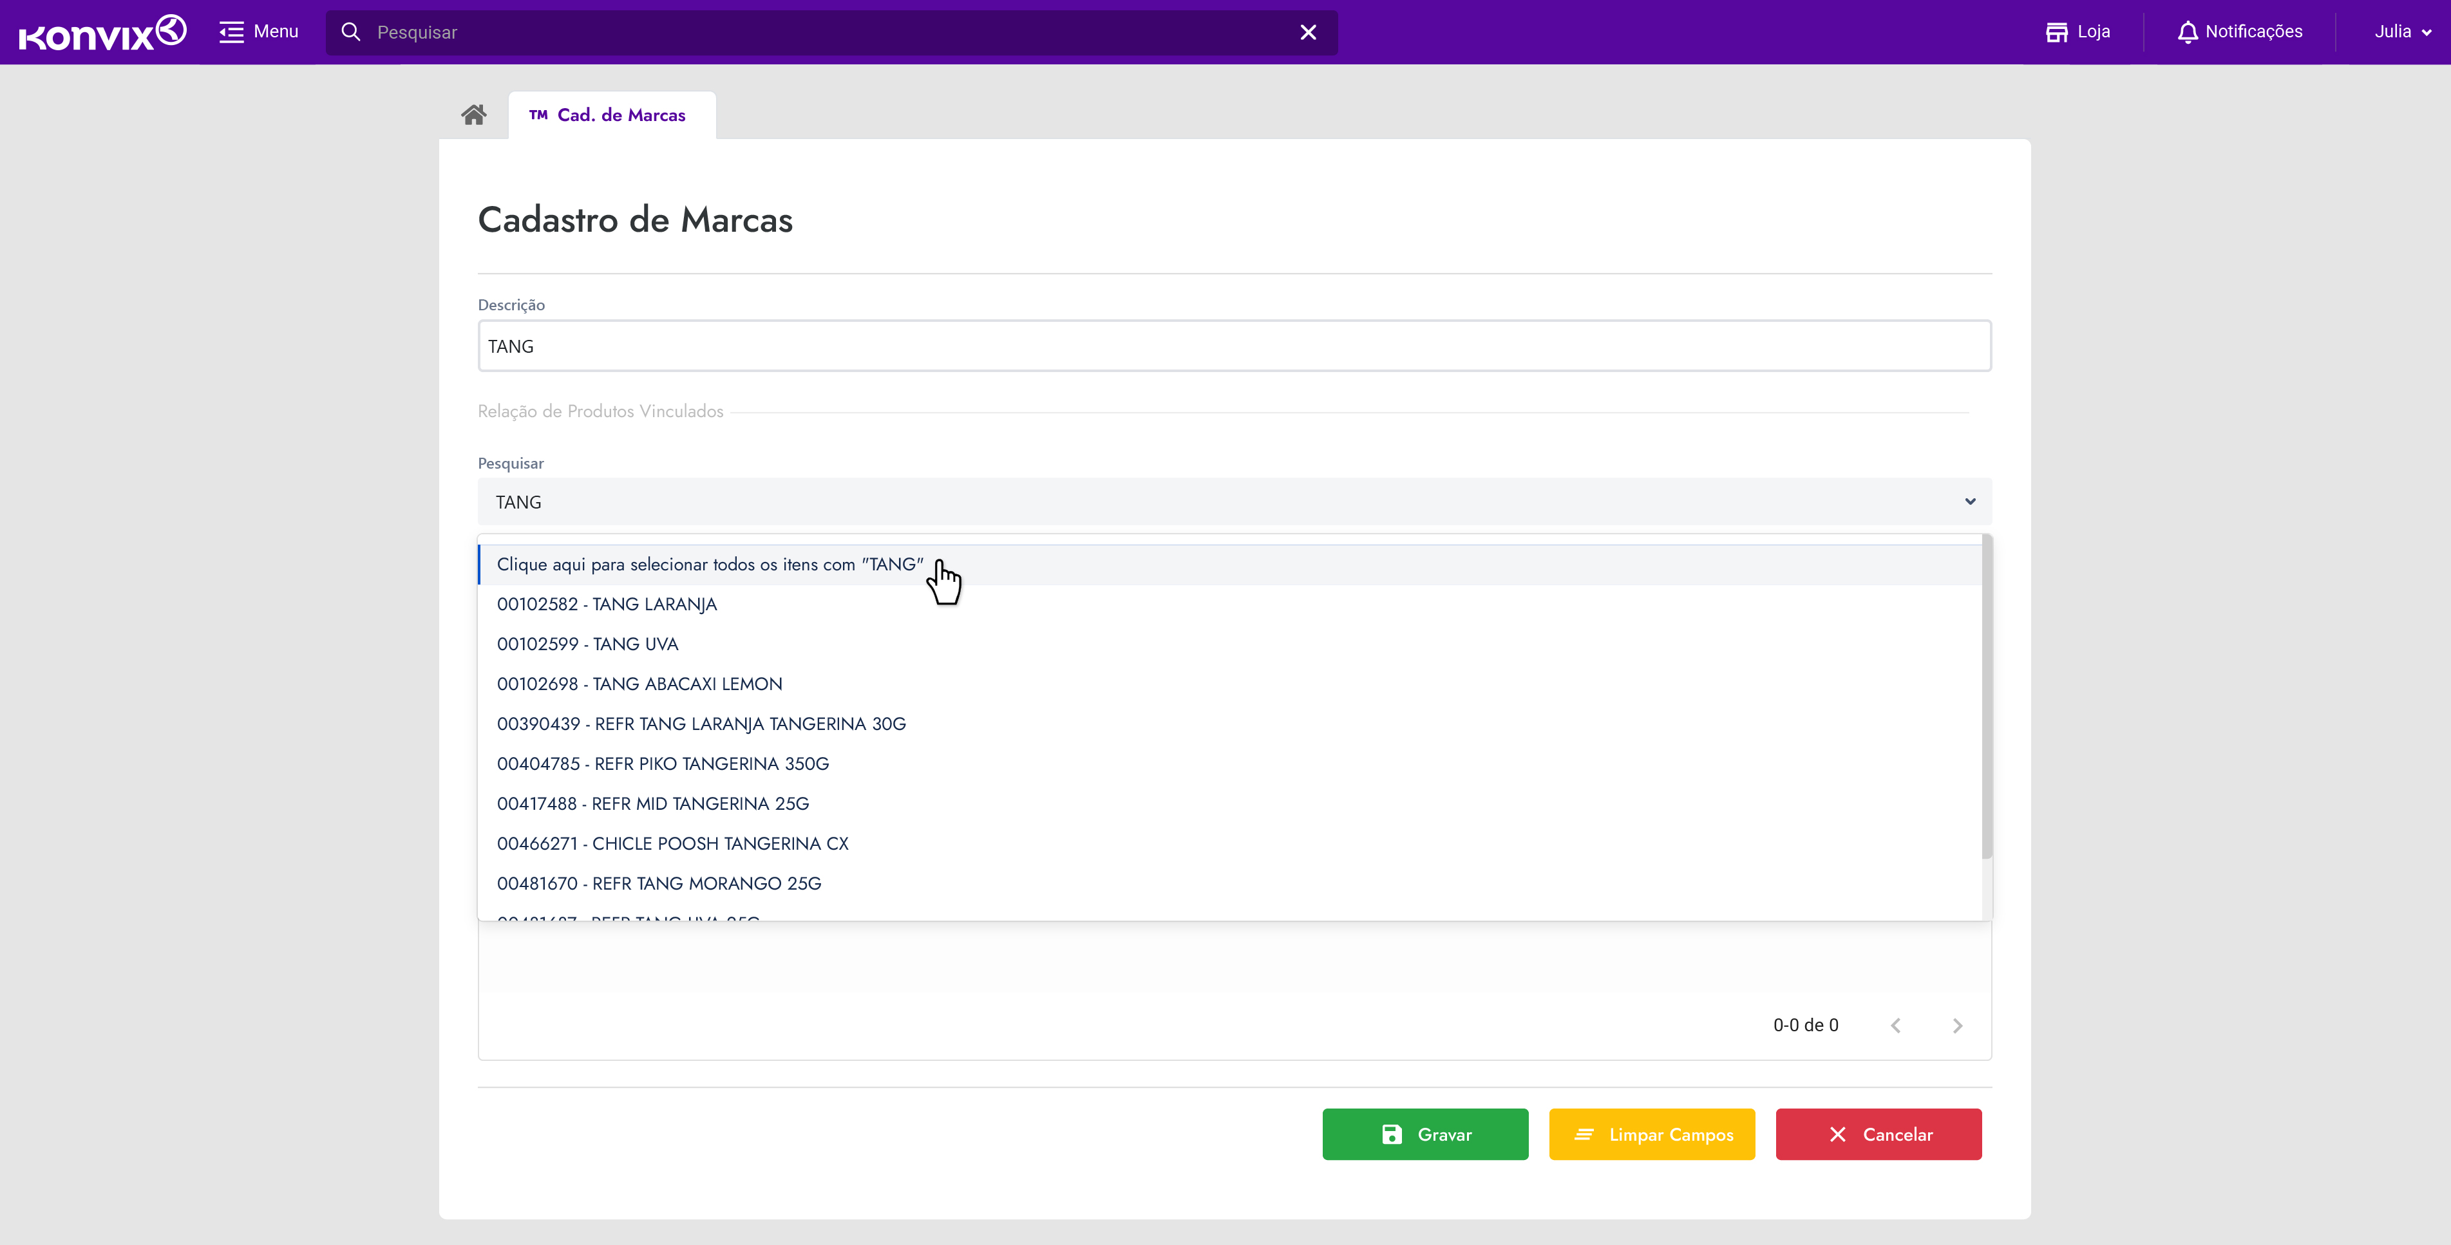Go to next page arrow
This screenshot has height=1245, width=2451.
click(1957, 1025)
